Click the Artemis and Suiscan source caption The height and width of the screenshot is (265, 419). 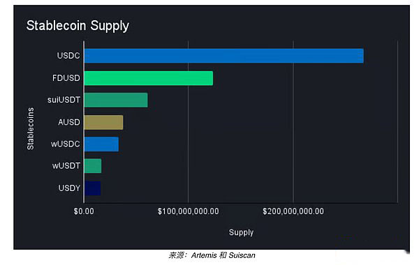[x=212, y=255]
